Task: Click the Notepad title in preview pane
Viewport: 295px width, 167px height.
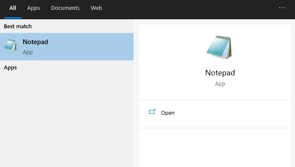Action: [220, 73]
